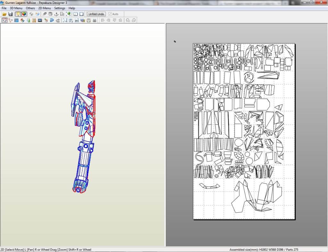
Task: Select the pencil edge tool icon
Action: 45,14
